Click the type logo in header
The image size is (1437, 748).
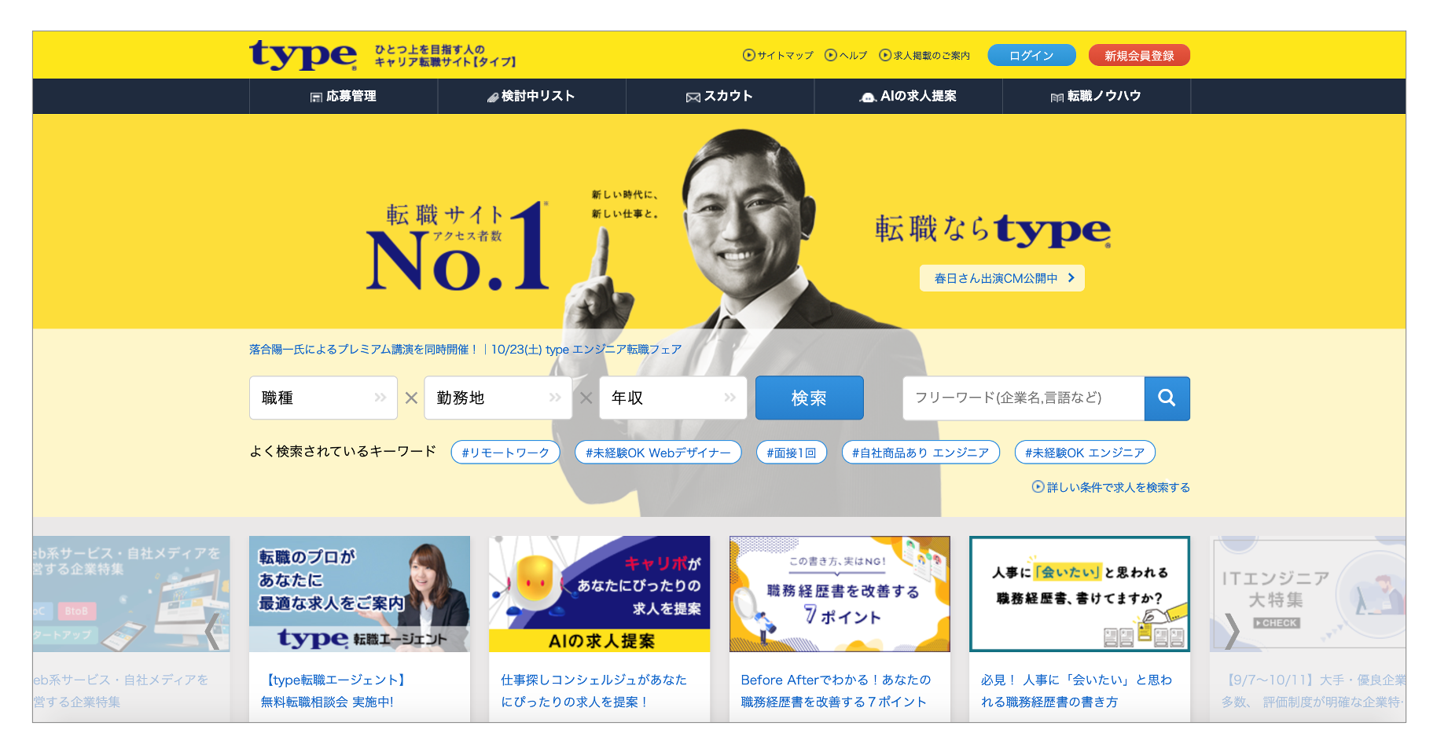(303, 55)
